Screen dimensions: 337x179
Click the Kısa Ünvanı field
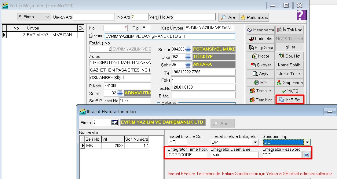209,28
